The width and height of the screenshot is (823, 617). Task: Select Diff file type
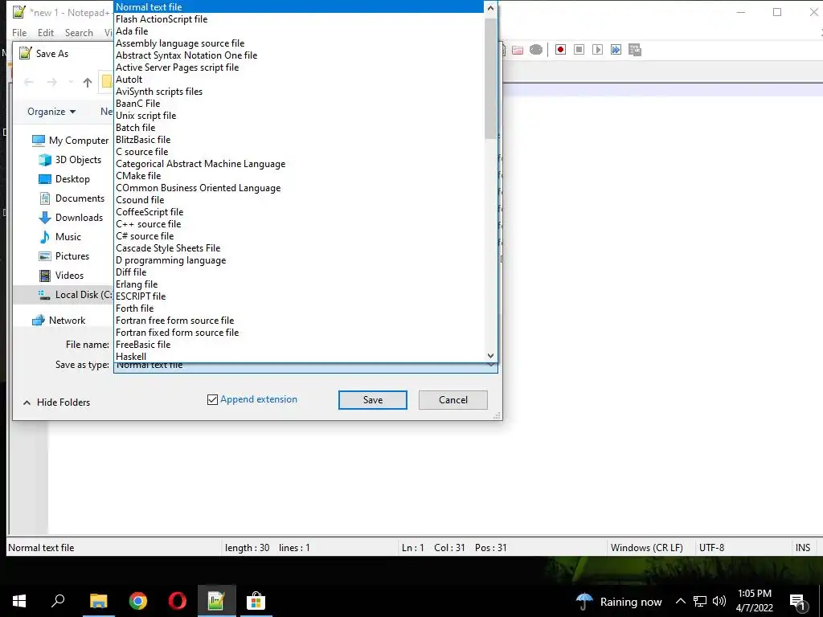[x=299, y=272]
